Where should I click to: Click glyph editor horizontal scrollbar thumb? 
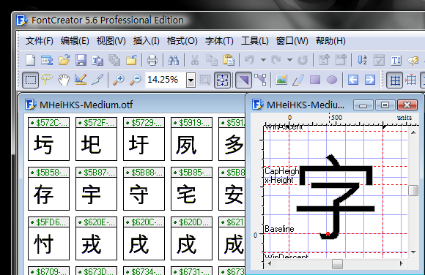[x=337, y=264]
